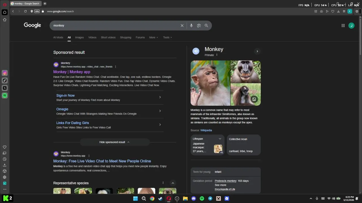Screen dimensions: 362x203
Task: Open X in the Opera sidebar
Action: pyautogui.click(x=5, y=88)
